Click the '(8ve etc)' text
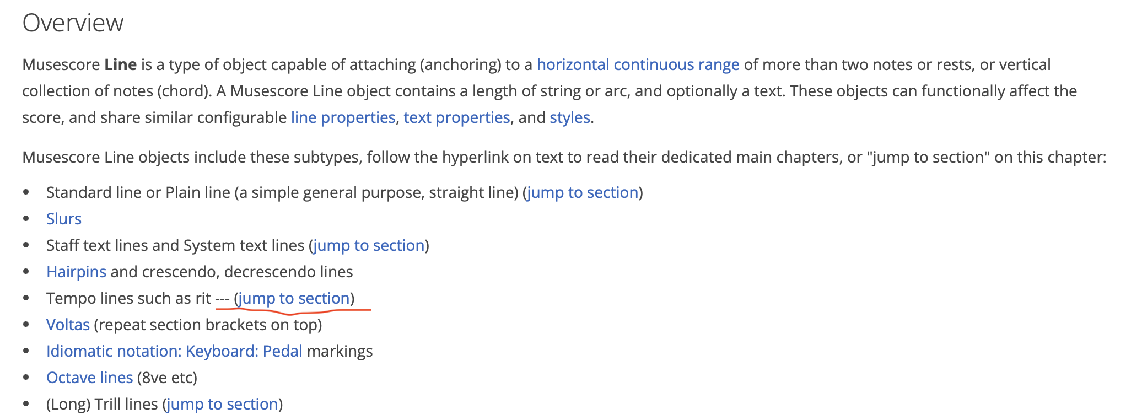Screen dimensions: 1142x420 click(167, 378)
